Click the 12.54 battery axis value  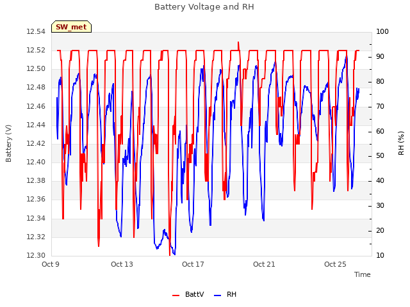[36, 31]
